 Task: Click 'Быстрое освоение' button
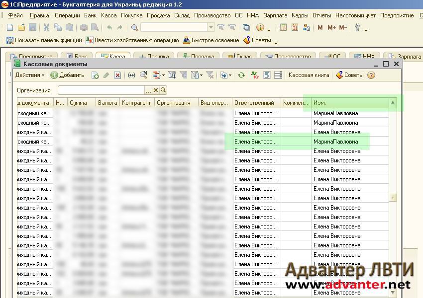coord(211,40)
